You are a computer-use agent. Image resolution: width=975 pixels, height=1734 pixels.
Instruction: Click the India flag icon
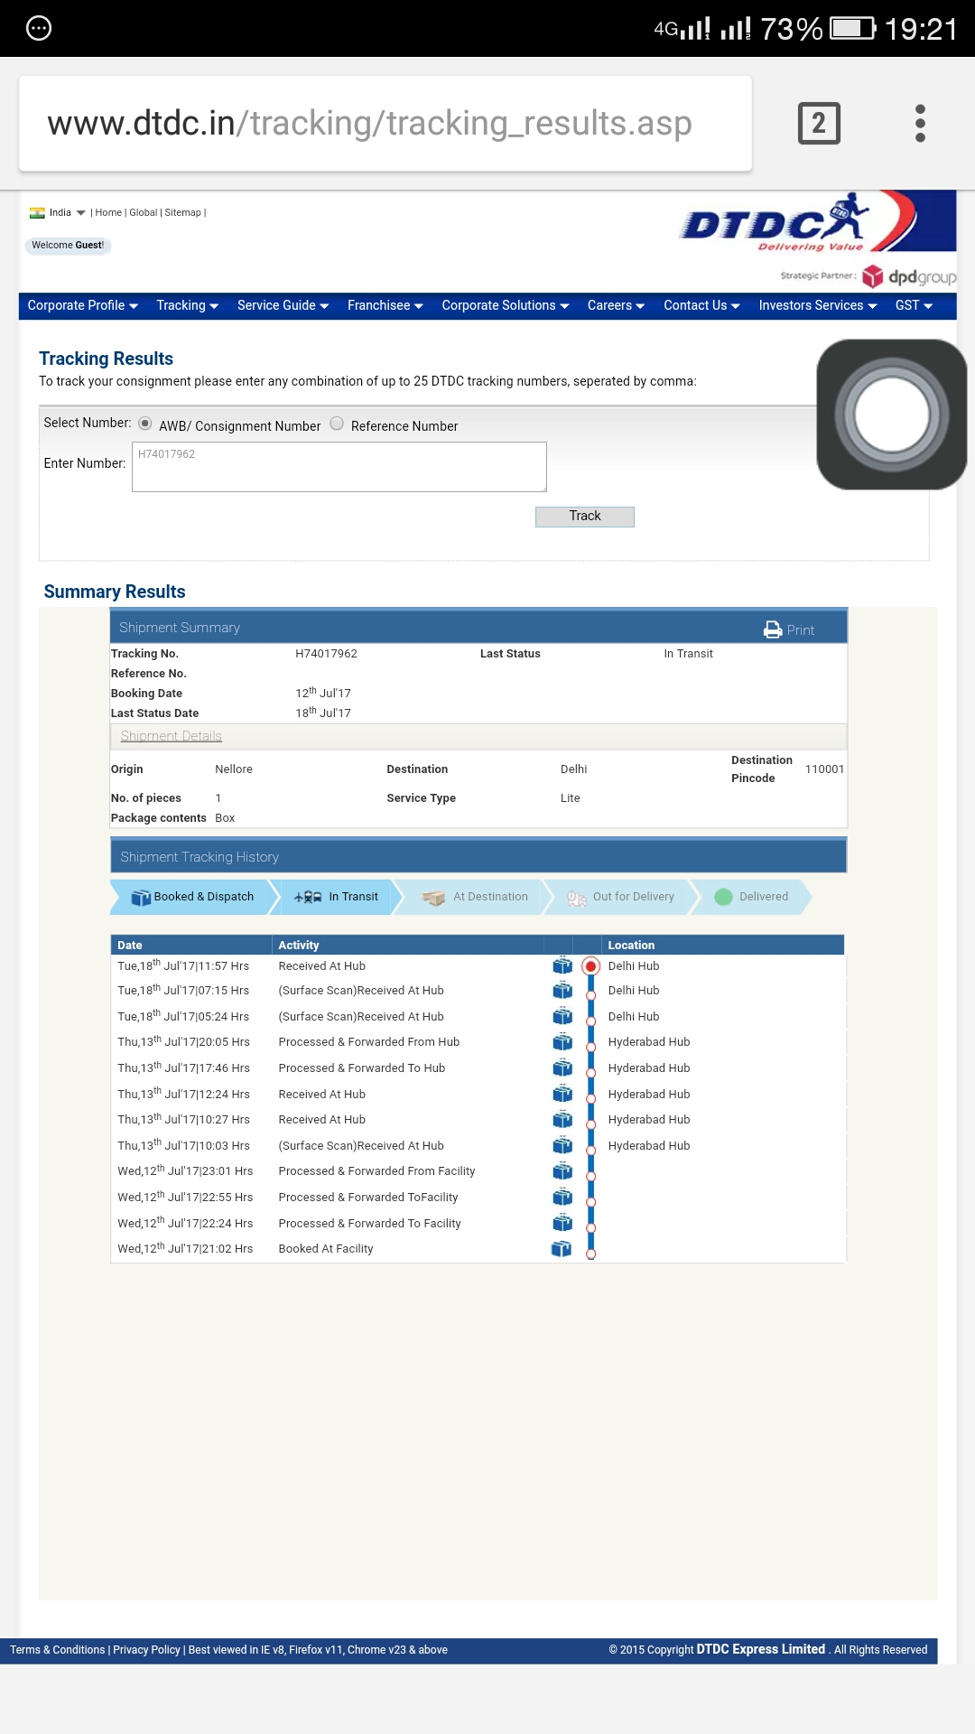coord(37,213)
